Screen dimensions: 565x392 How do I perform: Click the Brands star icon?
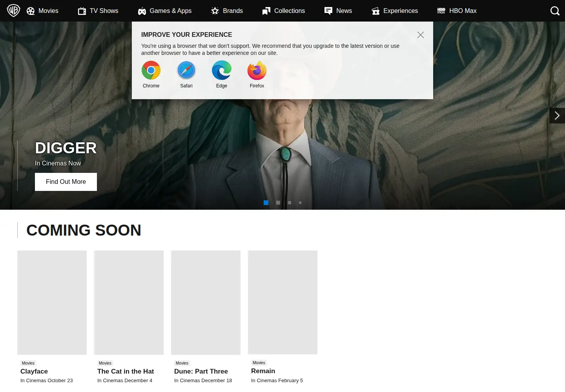click(215, 11)
